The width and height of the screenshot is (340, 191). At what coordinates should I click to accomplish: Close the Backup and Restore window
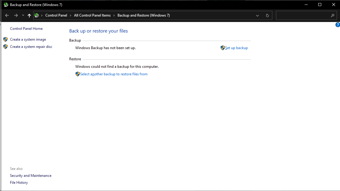(333, 5)
